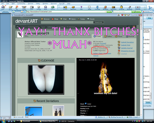Open the Sign Off menu
Screen dimensions: 154x123
click(62, 4)
